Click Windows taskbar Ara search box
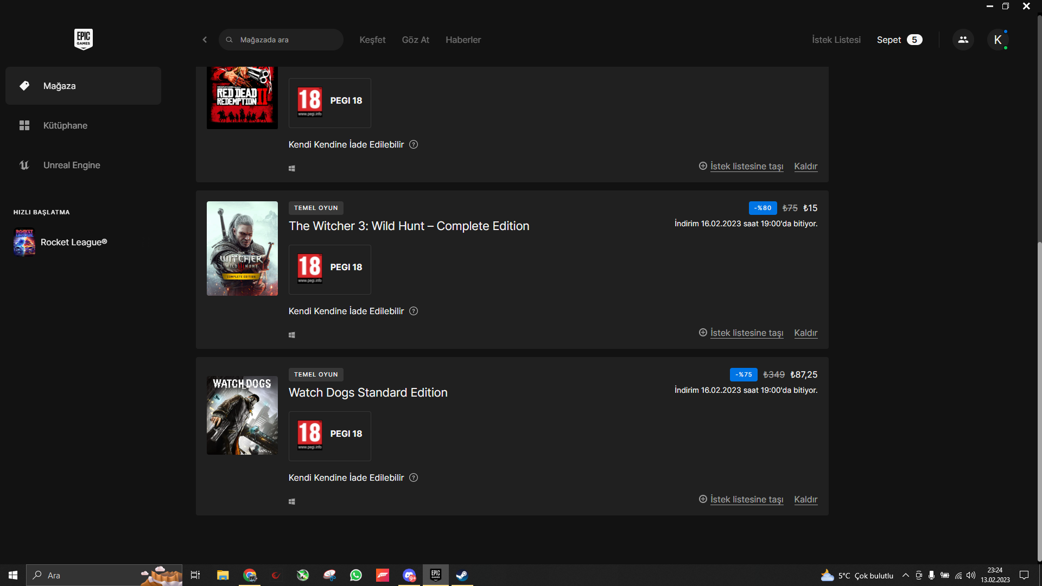 click(104, 575)
